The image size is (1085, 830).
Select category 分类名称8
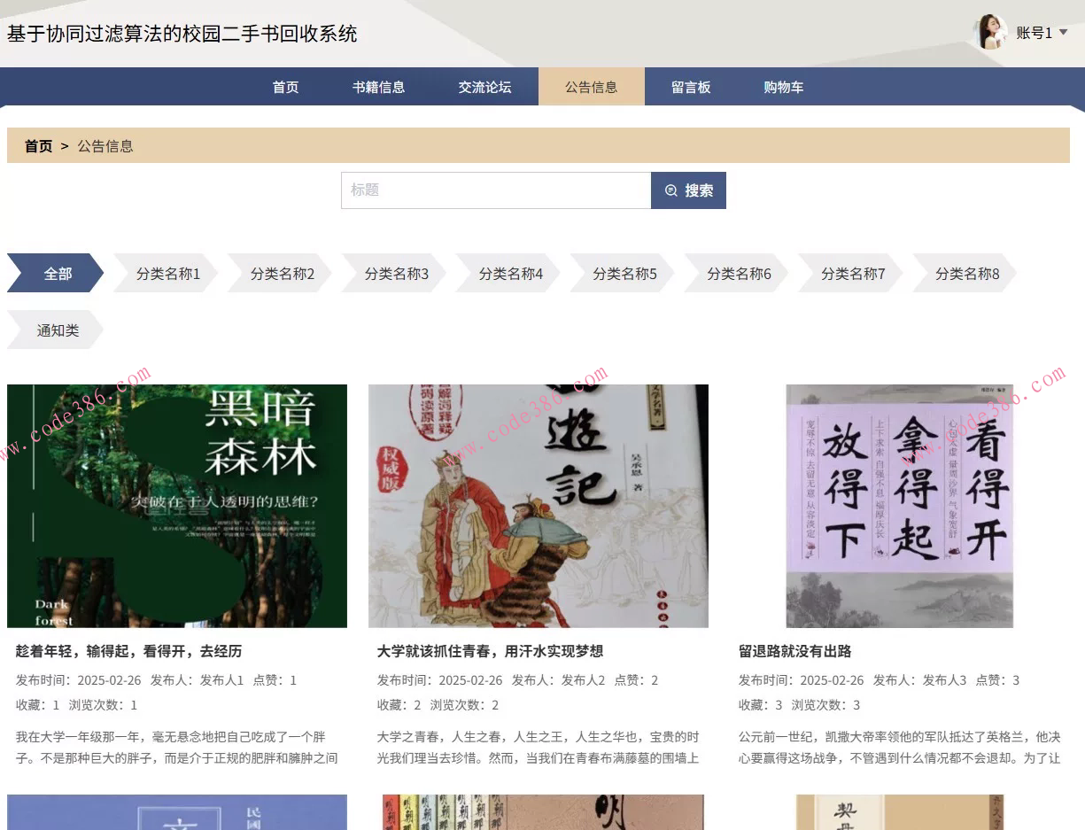pos(965,273)
